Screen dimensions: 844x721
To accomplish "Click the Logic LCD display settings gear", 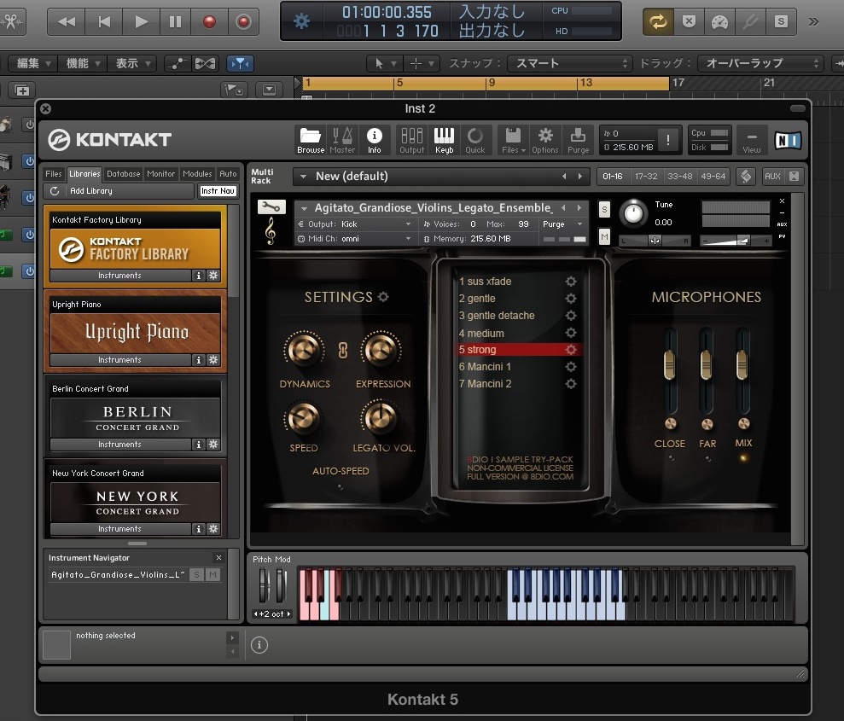I will [301, 21].
